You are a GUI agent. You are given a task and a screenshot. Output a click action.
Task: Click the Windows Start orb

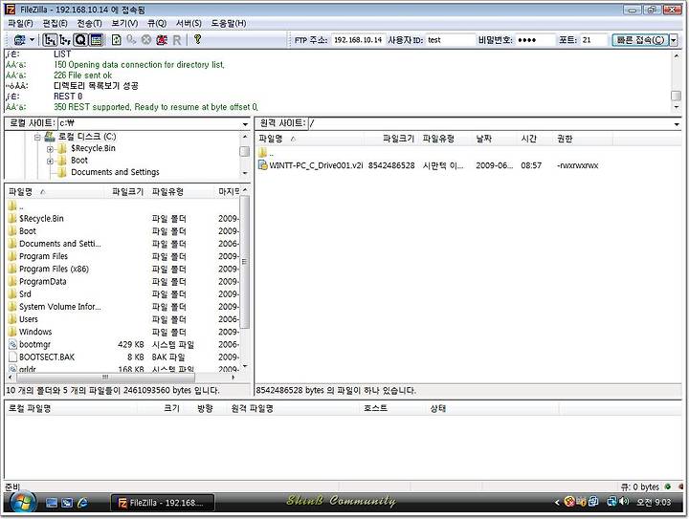pyautogui.click(x=22, y=503)
